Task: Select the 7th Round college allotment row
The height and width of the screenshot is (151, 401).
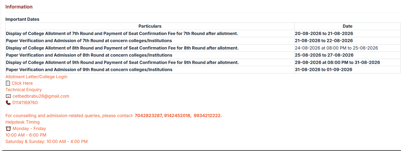Action: tap(203, 34)
